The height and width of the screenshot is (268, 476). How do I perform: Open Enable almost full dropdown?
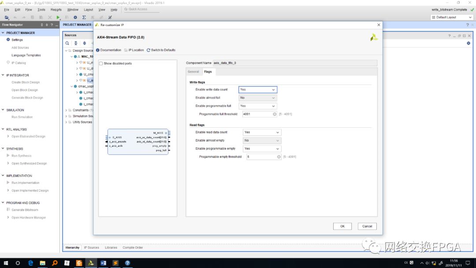coord(258,98)
